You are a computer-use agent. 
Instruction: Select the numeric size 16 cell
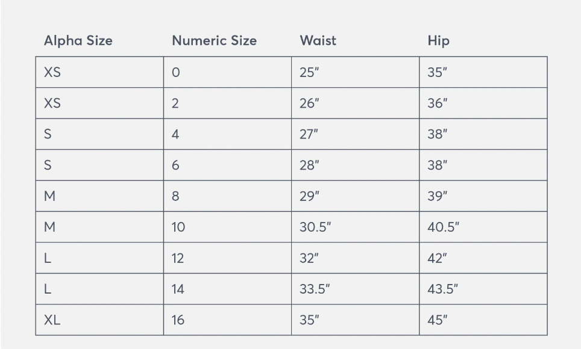(227, 320)
